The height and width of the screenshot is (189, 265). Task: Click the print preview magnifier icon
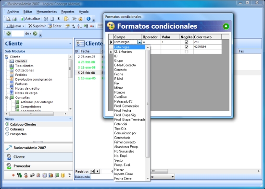(8, 19)
